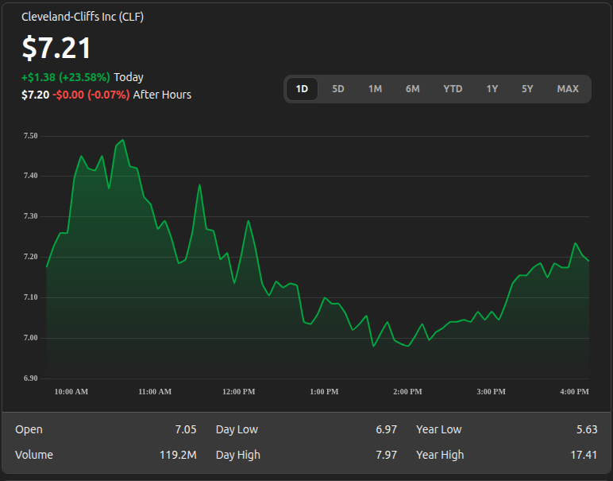
Task: Click the 7.20 y-axis label
Action: click(x=30, y=257)
